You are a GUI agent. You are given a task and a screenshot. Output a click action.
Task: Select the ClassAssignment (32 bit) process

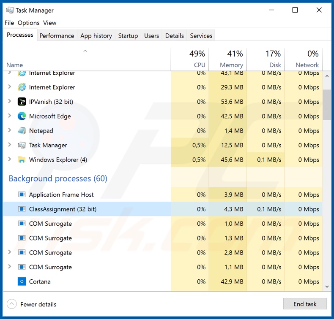(x=163, y=209)
